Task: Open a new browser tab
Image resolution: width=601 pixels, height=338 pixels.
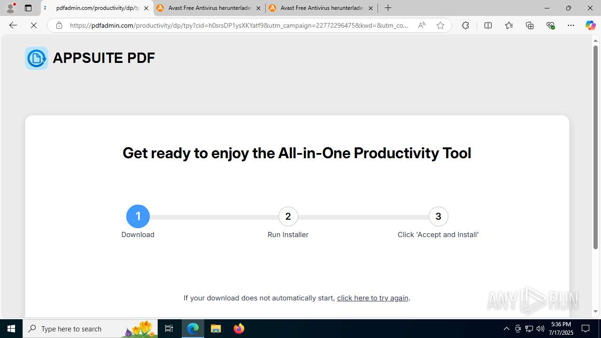Action: coord(388,8)
